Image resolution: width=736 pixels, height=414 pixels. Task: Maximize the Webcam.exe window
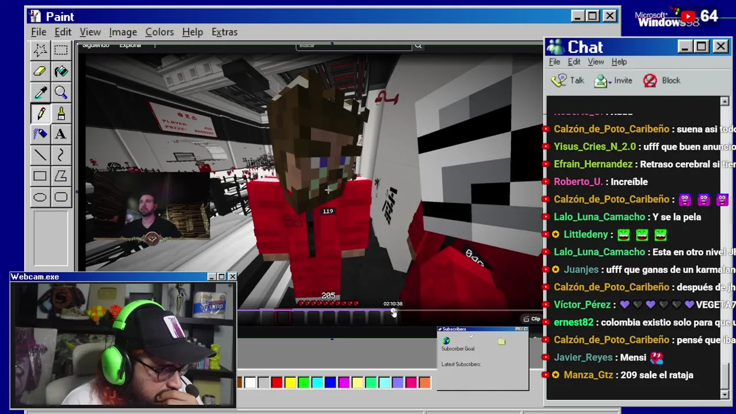tap(221, 277)
